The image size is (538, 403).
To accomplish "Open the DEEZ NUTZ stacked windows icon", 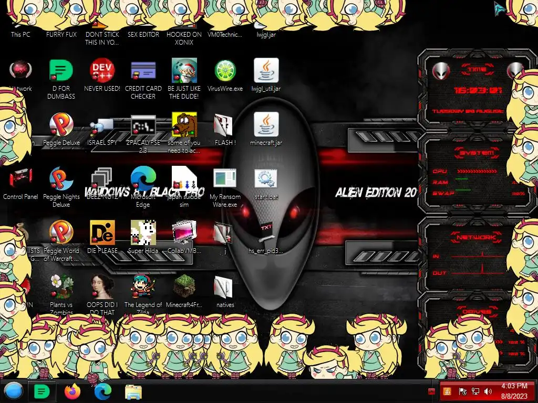I will tap(102, 177).
